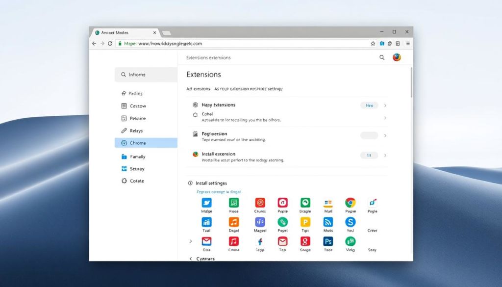The width and height of the screenshot is (502, 287).
Task: Open the Chrome-style icon labeled Pogee
Action: pyautogui.click(x=350, y=203)
